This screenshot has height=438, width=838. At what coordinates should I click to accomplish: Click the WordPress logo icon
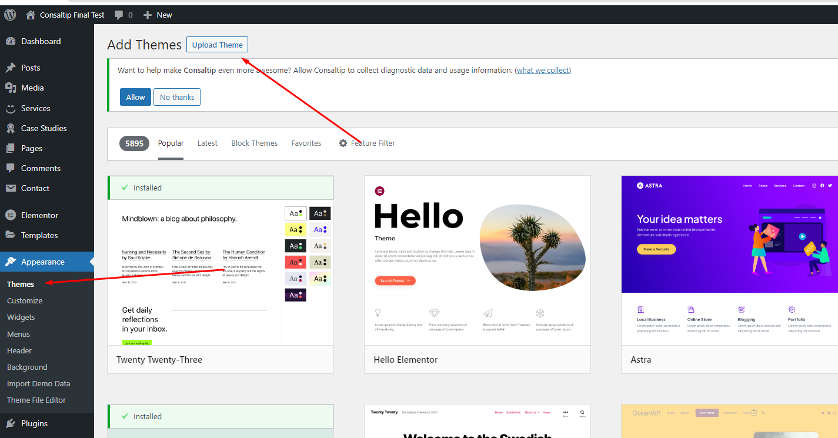[x=10, y=15]
